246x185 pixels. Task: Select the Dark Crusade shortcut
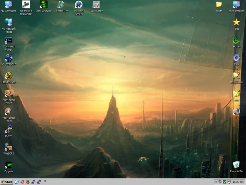point(43,7)
